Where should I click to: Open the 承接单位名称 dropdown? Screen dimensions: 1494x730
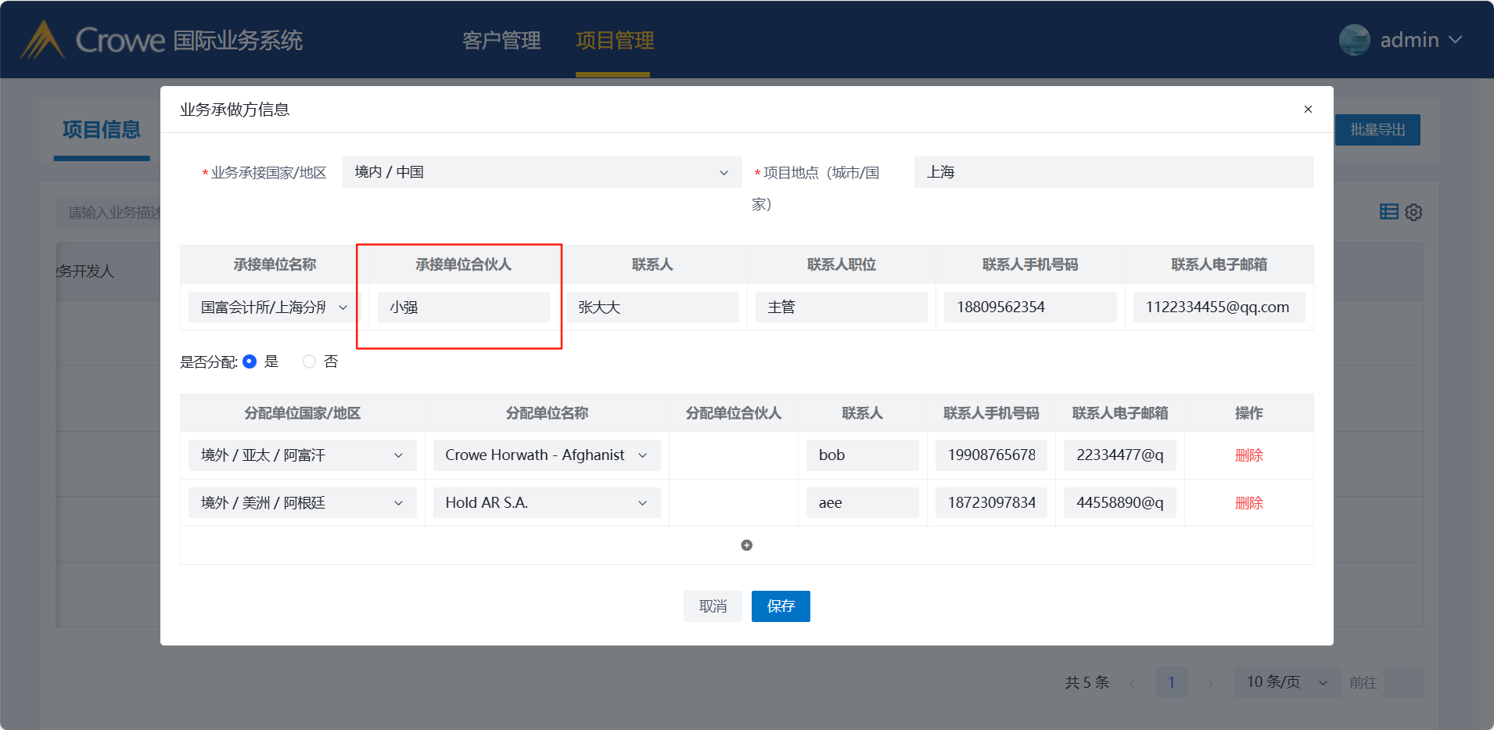click(x=275, y=307)
